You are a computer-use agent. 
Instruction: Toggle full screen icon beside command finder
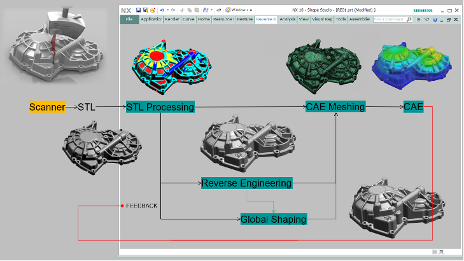tap(418, 20)
